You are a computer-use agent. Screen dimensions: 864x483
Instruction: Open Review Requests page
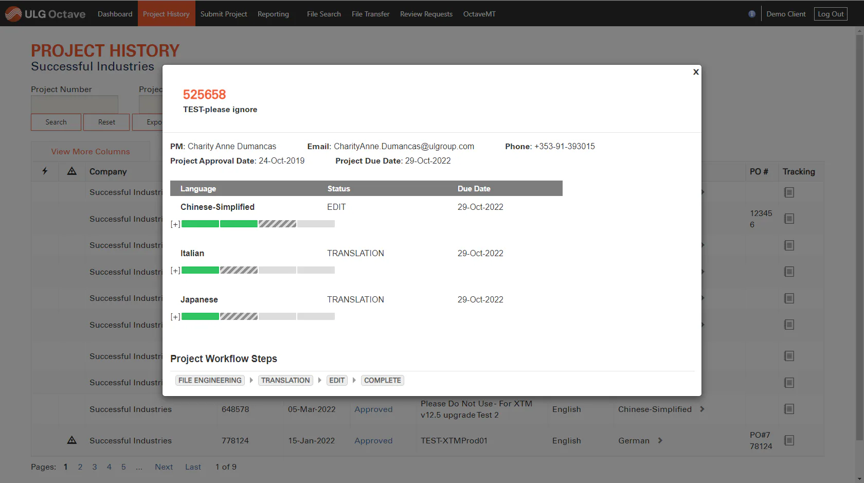[426, 14]
